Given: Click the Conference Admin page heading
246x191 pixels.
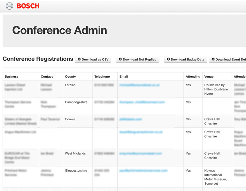Looking at the screenshot, I should point(60,30).
